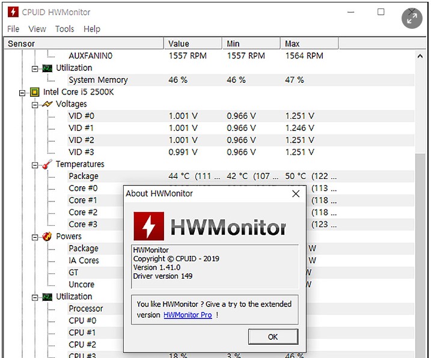Click the Max column header

tap(310, 44)
